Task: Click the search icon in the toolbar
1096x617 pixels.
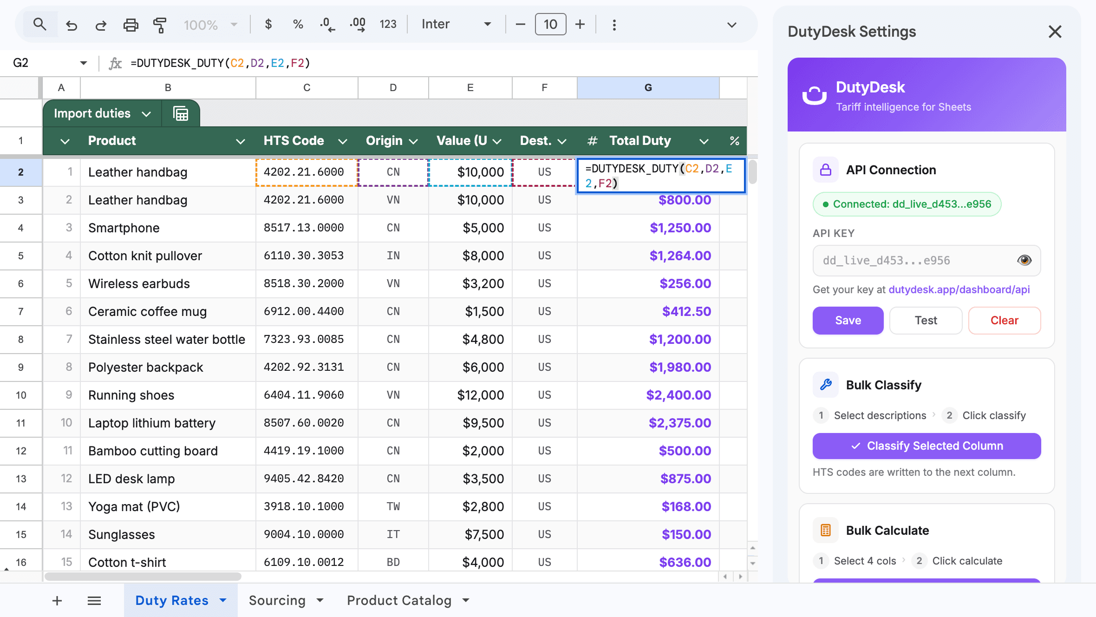Action: pyautogui.click(x=40, y=24)
